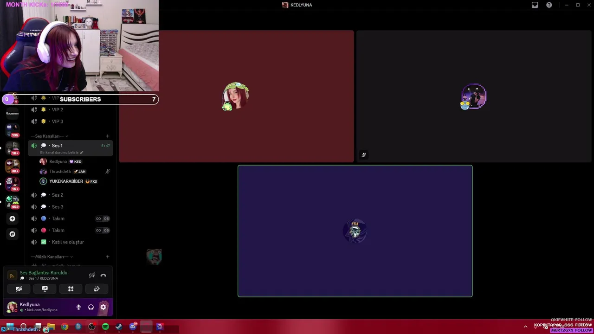Focus the dark Thrashdeth video tile
This screenshot has width=594, height=334.
coord(474,96)
